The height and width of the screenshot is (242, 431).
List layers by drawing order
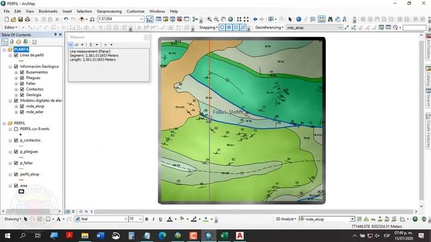pos(5,42)
